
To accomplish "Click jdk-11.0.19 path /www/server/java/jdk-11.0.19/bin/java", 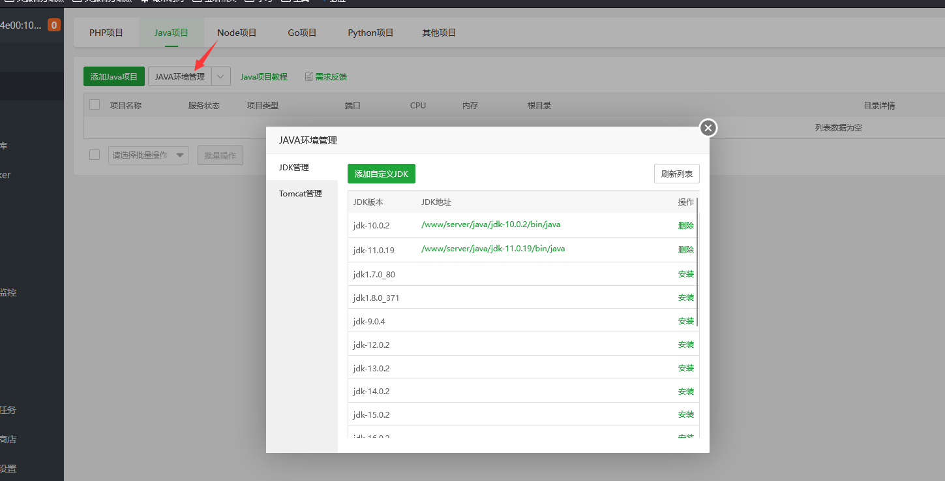I will click(493, 249).
